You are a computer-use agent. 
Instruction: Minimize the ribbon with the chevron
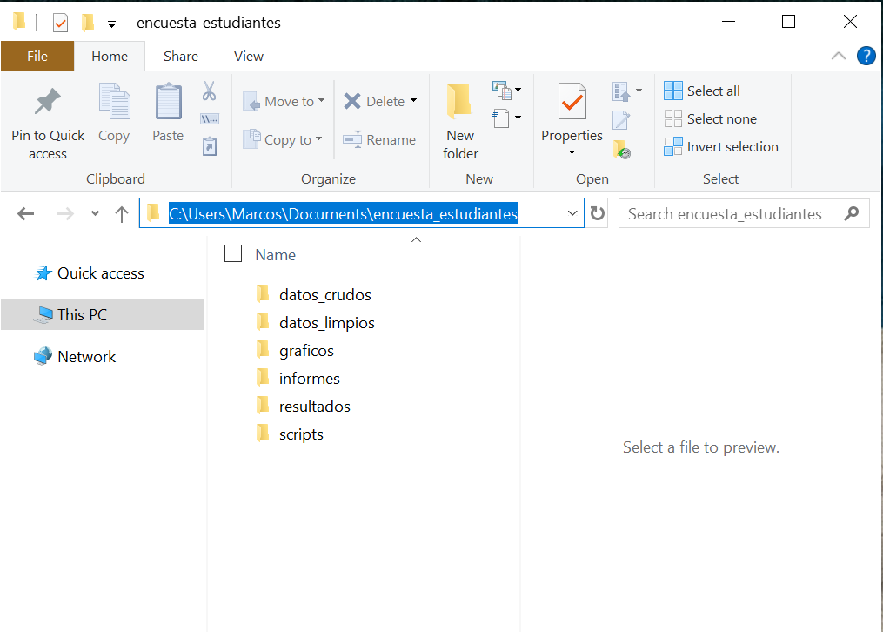(839, 56)
